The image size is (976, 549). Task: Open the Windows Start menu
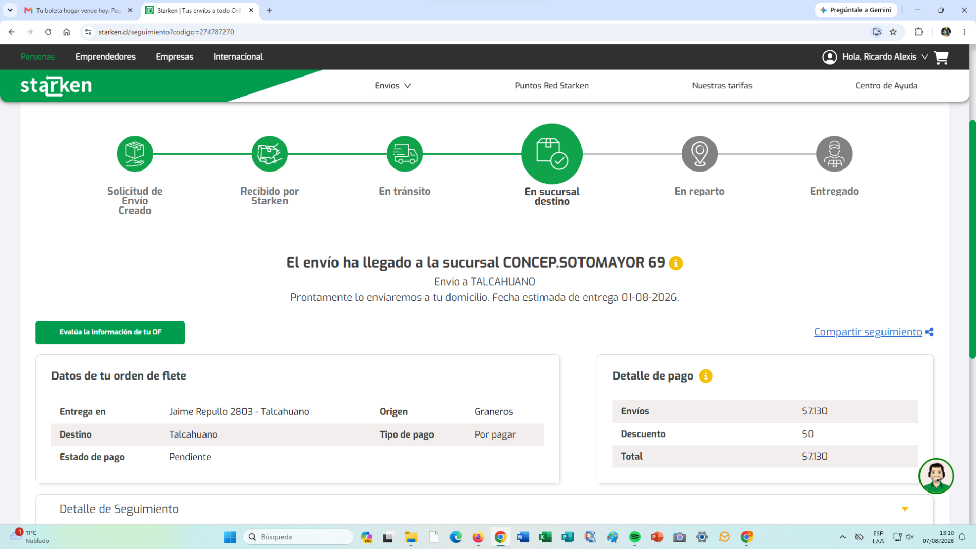230,537
